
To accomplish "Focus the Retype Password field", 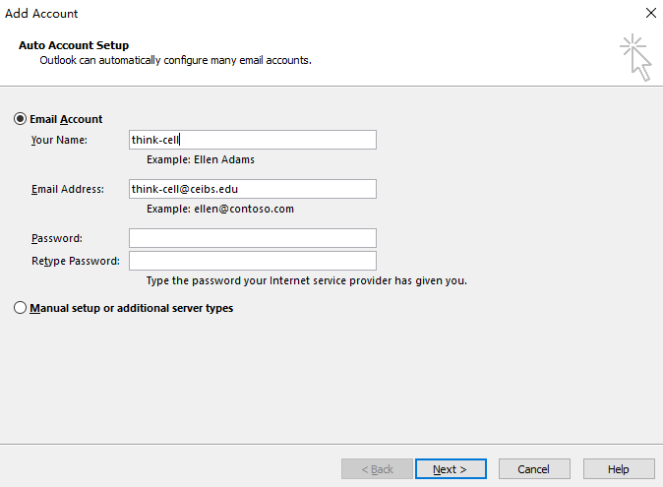I will point(252,261).
